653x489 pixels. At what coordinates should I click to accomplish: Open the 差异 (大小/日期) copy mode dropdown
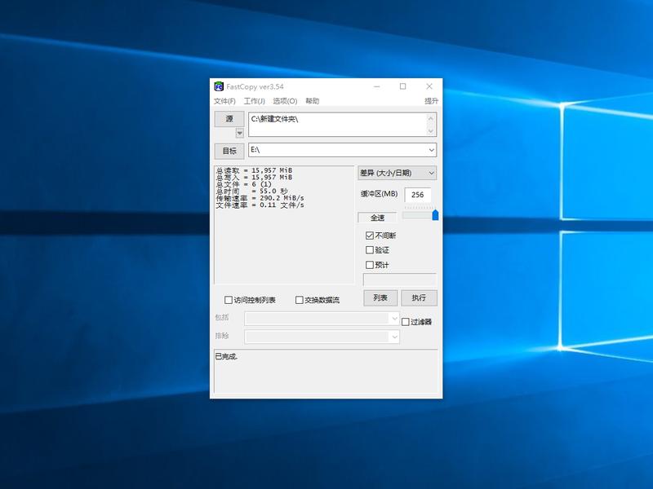click(x=397, y=173)
